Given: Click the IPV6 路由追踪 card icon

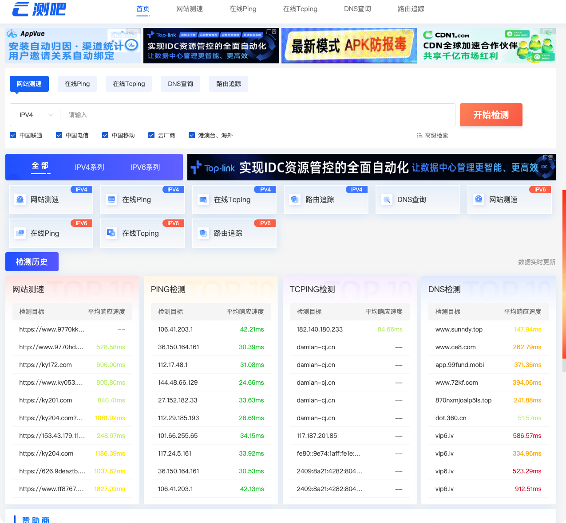Looking at the screenshot, I should coord(203,233).
